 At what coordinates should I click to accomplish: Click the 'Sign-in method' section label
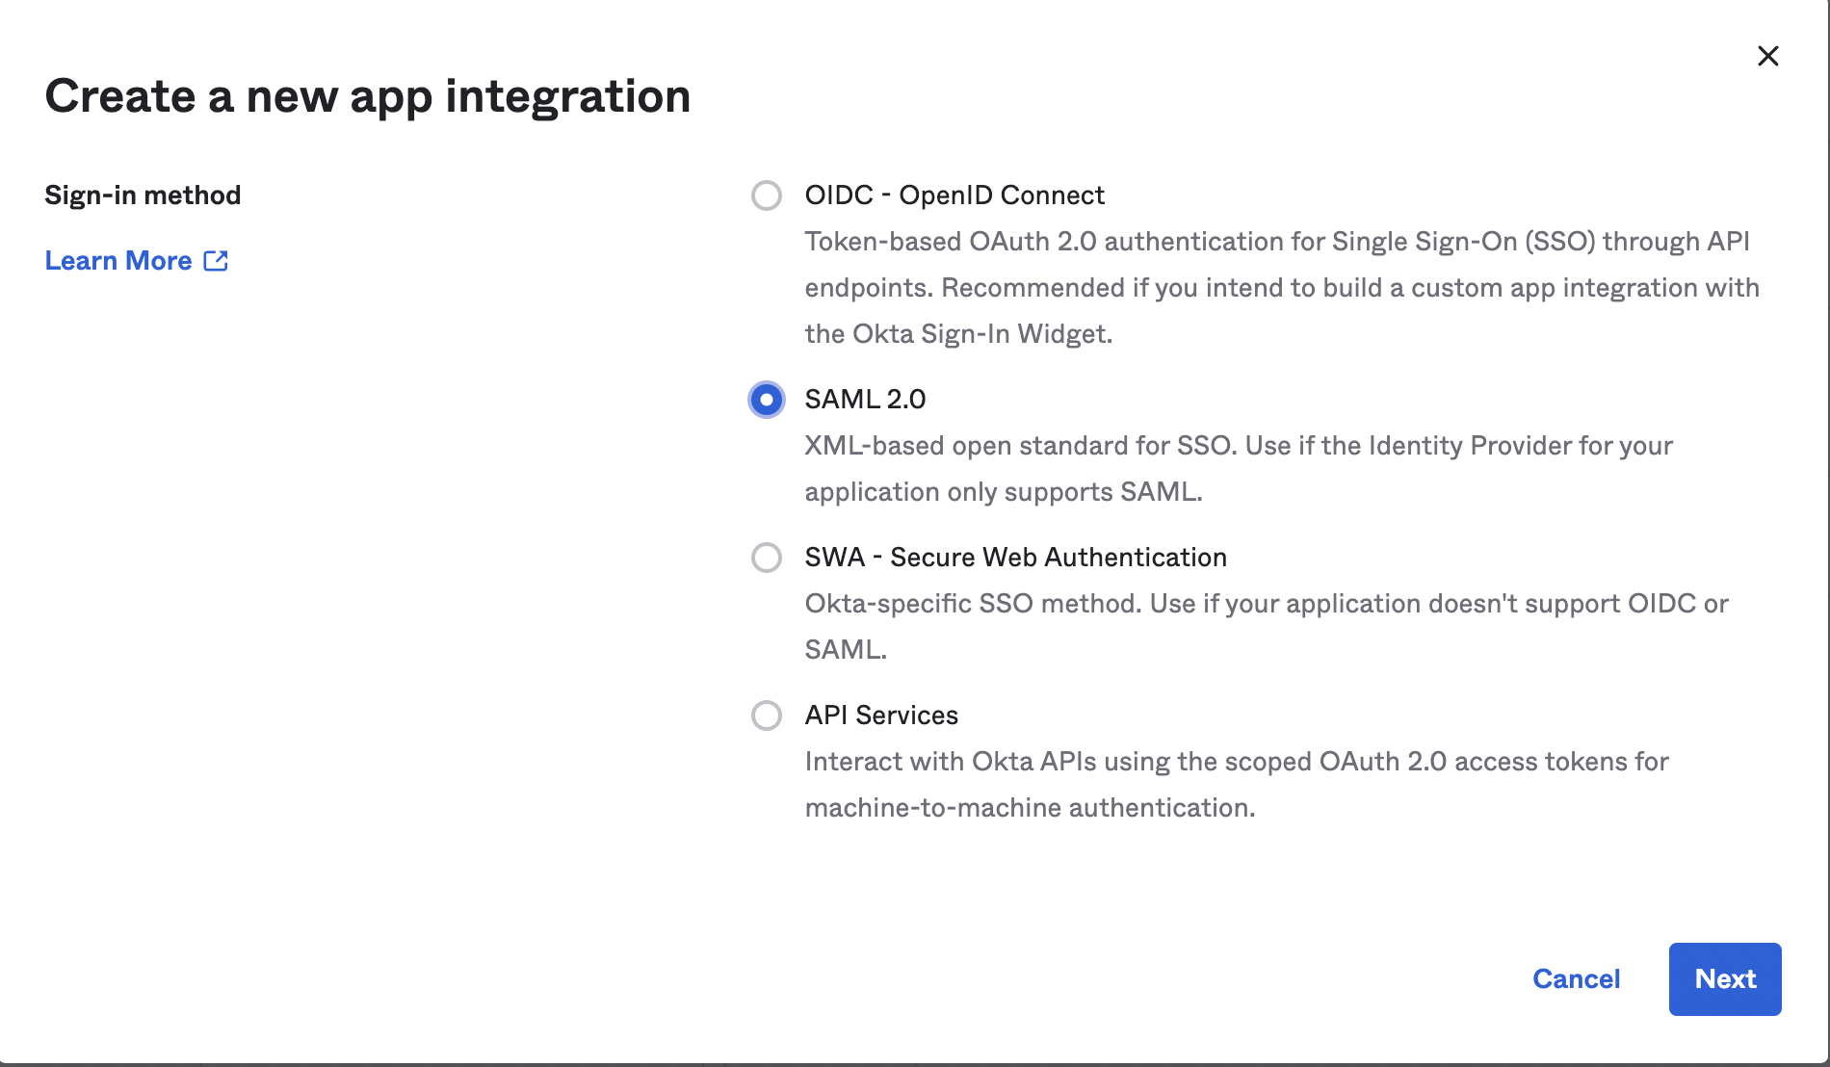tap(143, 195)
